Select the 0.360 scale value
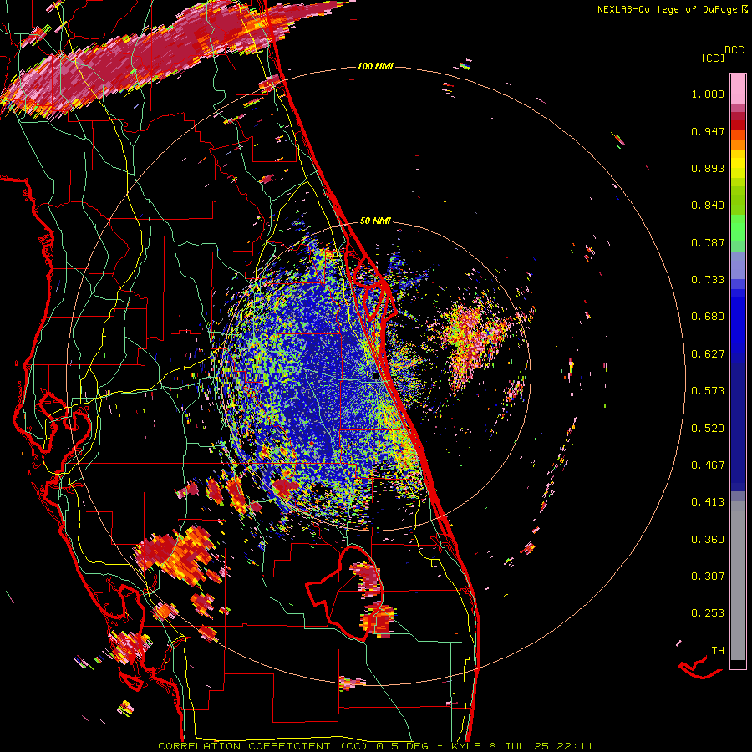This screenshot has height=752, width=752. 708,540
